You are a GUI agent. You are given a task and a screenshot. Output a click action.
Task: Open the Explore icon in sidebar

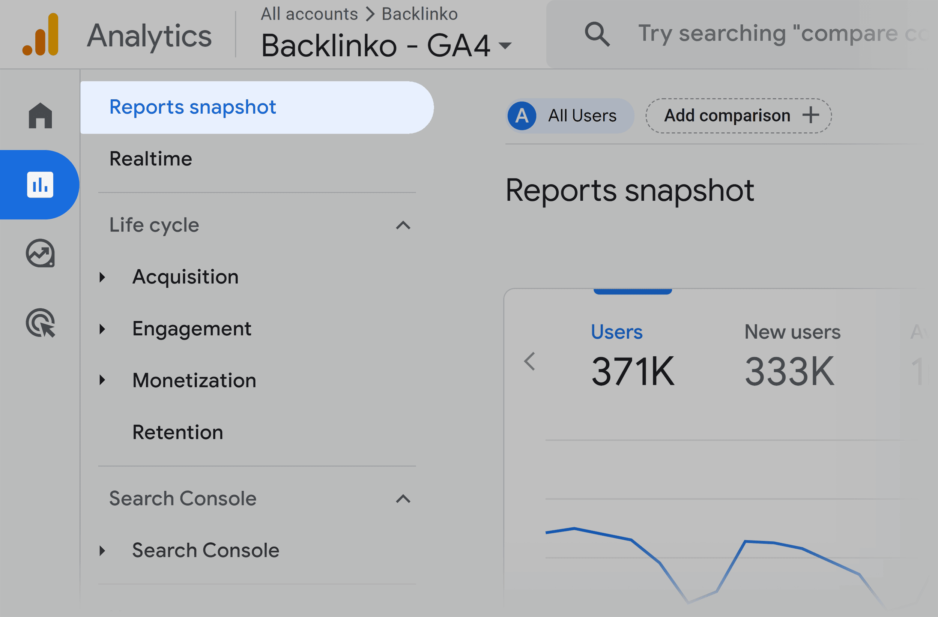(40, 253)
